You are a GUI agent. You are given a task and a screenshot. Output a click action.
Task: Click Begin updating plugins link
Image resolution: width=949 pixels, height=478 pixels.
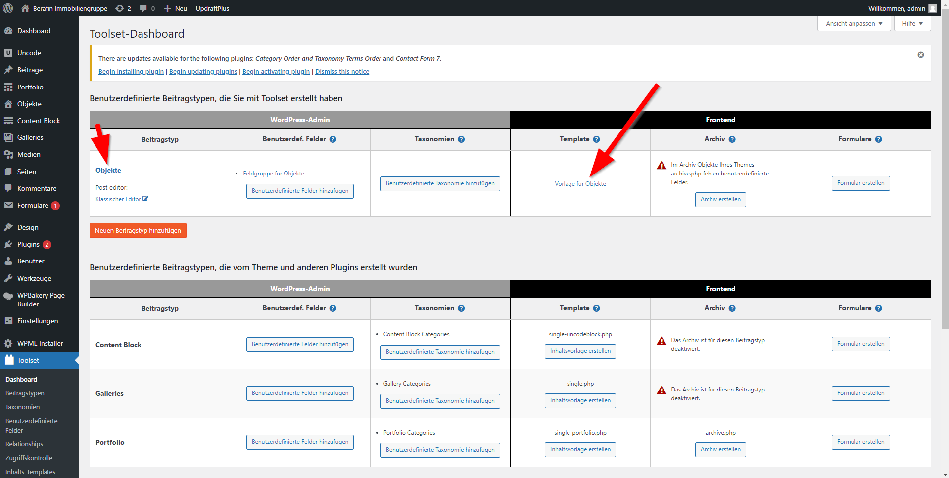click(x=203, y=72)
